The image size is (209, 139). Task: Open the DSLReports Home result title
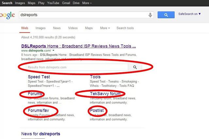tap(78, 46)
